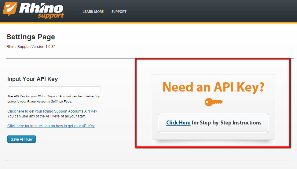
Task: Click the link to get Rhino Support Accounts API Key
Action: [x=52, y=111]
